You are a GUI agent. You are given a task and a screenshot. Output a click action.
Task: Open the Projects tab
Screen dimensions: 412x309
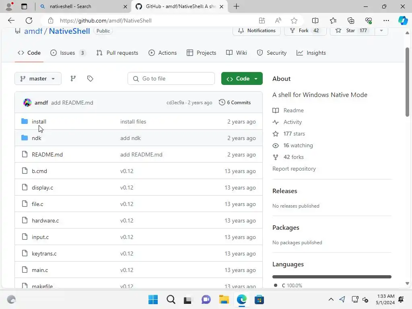pyautogui.click(x=201, y=53)
